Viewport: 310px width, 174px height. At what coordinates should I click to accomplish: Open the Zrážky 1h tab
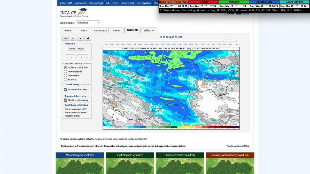[149, 30]
